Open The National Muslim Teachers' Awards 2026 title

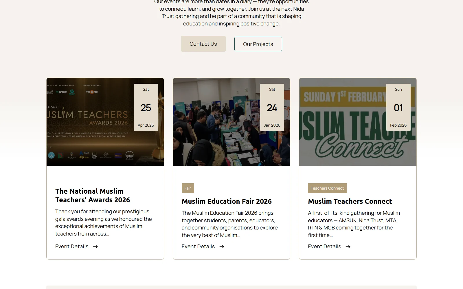[x=93, y=195]
